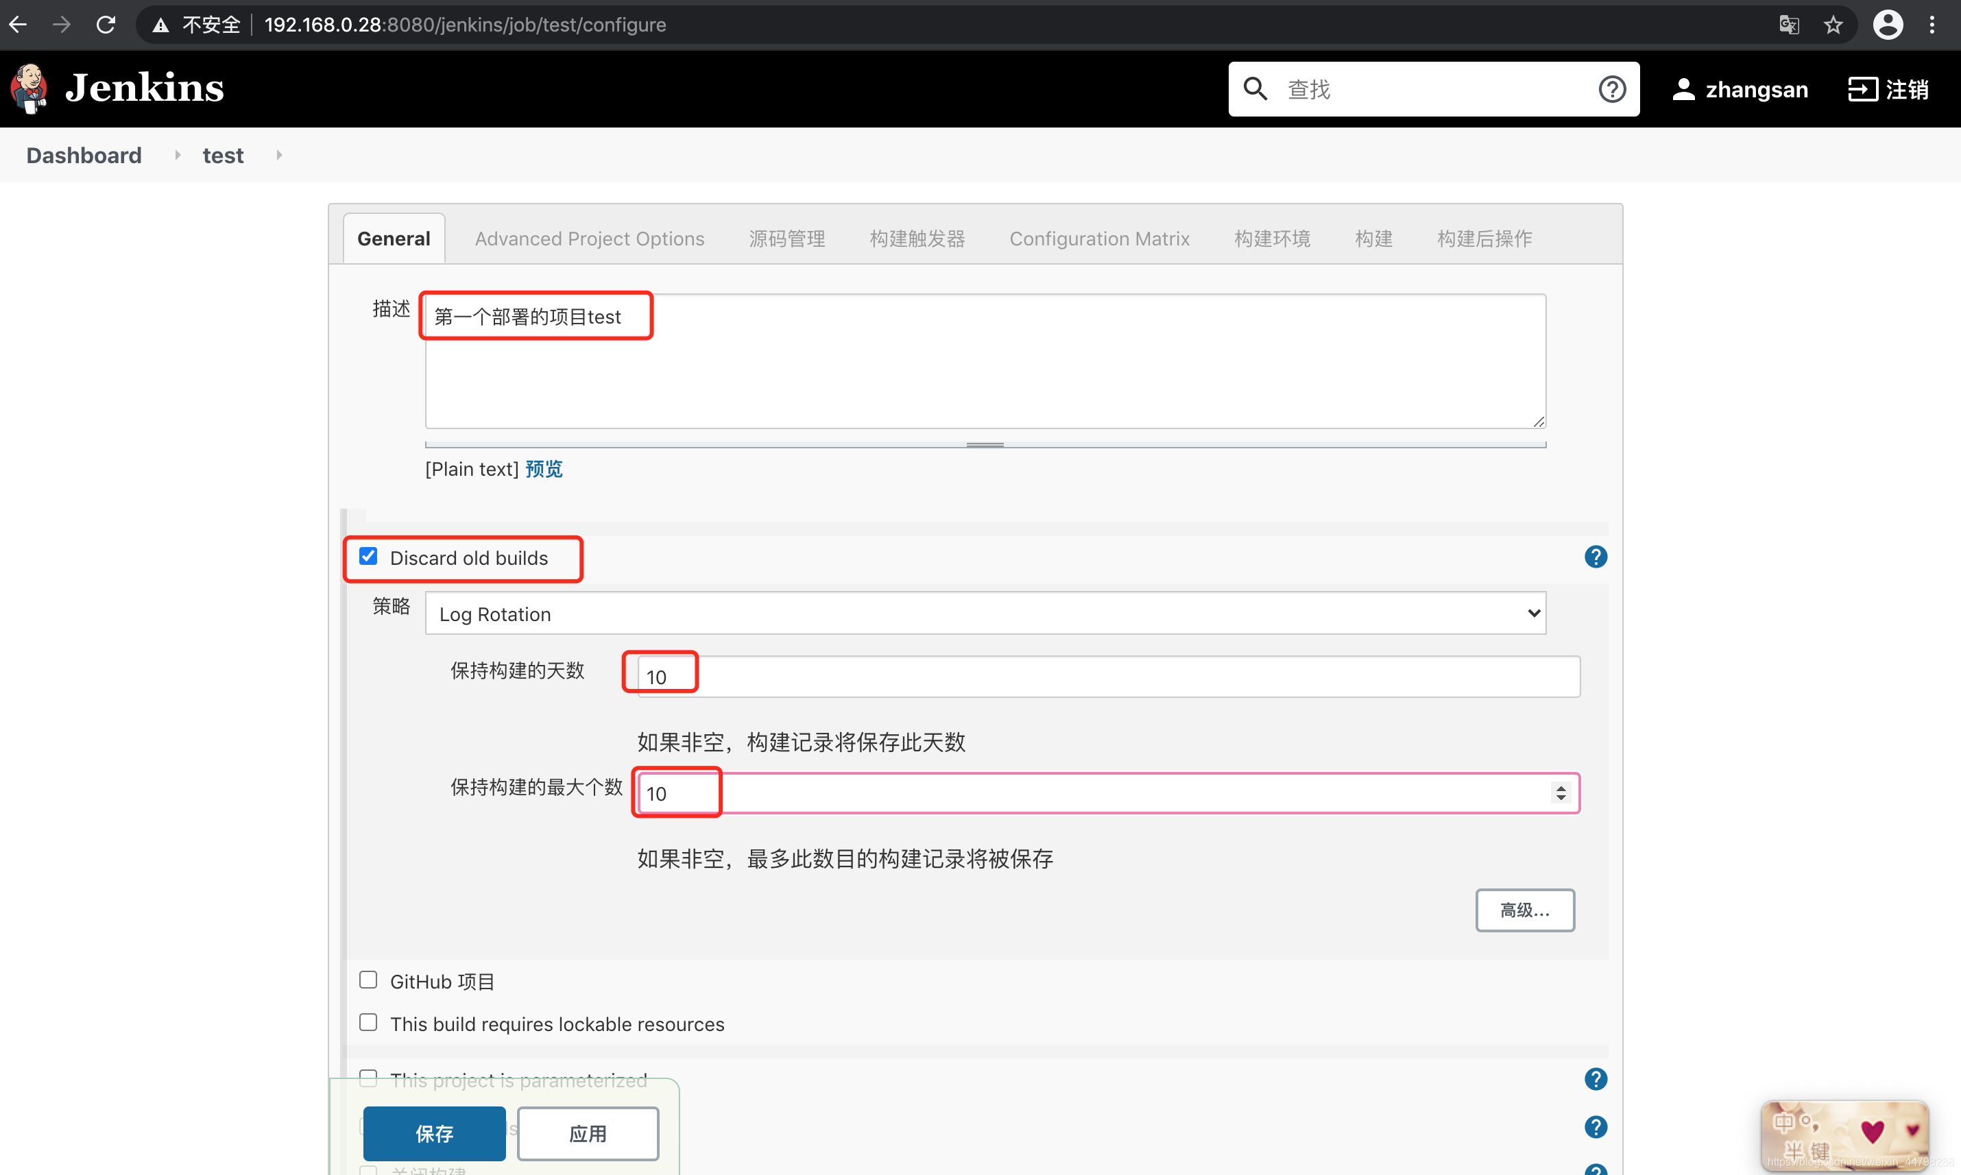
Task: Bookmark this page with the star icon
Action: coord(1833,25)
